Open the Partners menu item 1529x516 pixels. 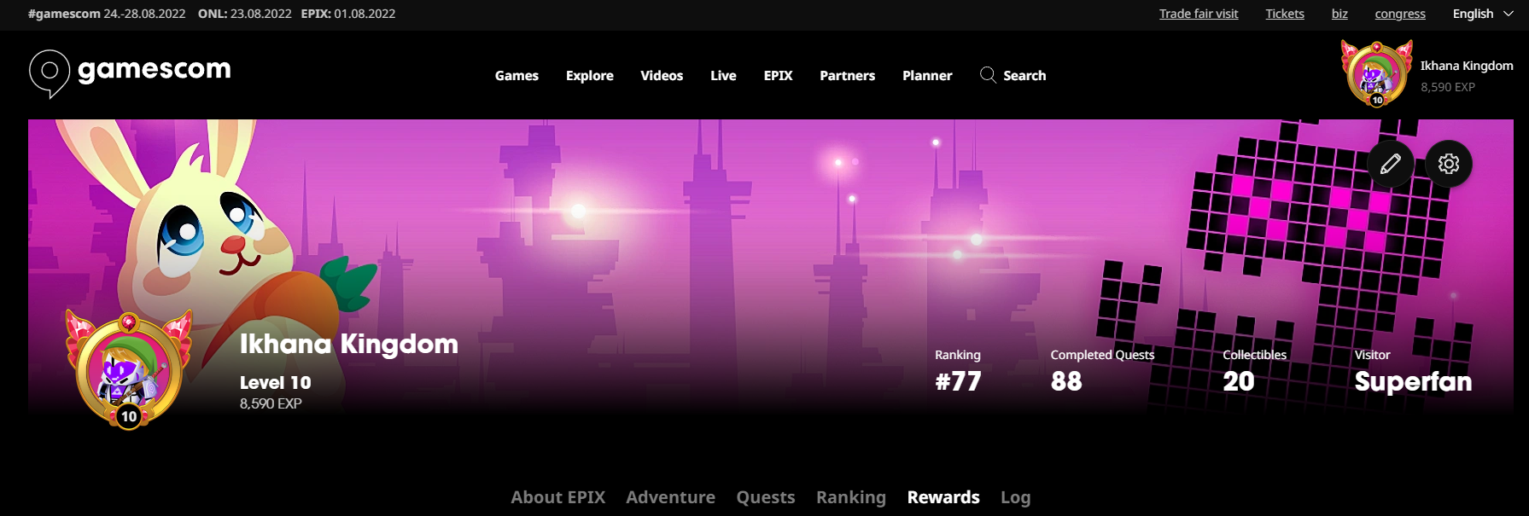(x=847, y=75)
